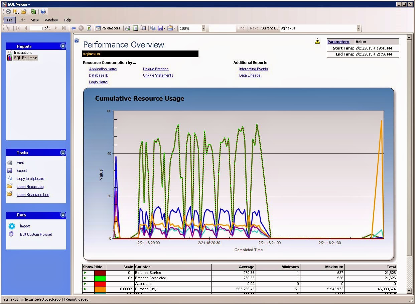Image resolution: width=415 pixels, height=304 pixels.
Task: Click the print layout icon
Action: click(x=136, y=28)
